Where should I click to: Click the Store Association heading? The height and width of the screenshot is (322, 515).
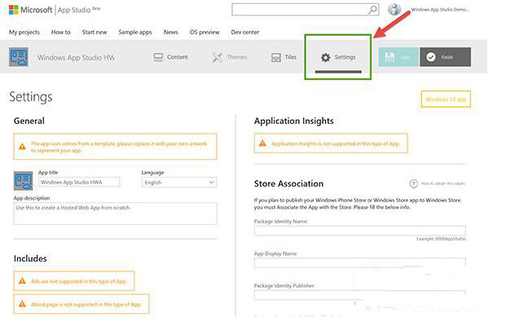(x=288, y=183)
